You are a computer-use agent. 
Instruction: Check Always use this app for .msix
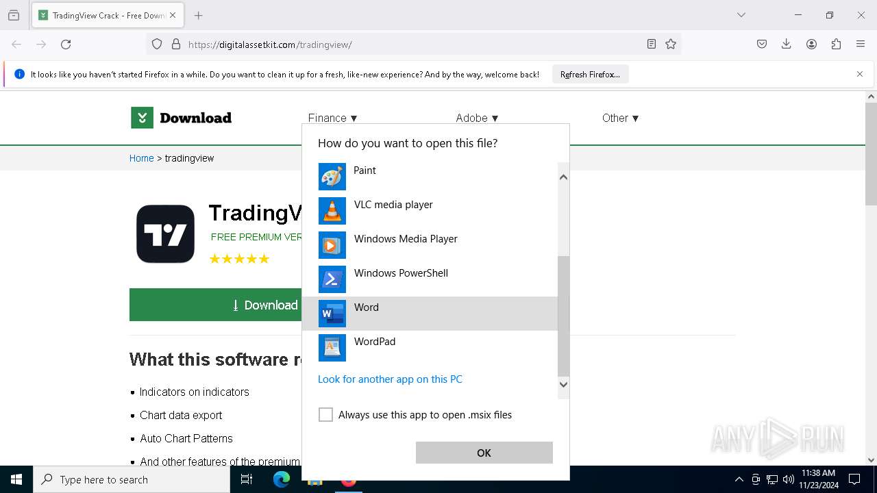tap(325, 415)
